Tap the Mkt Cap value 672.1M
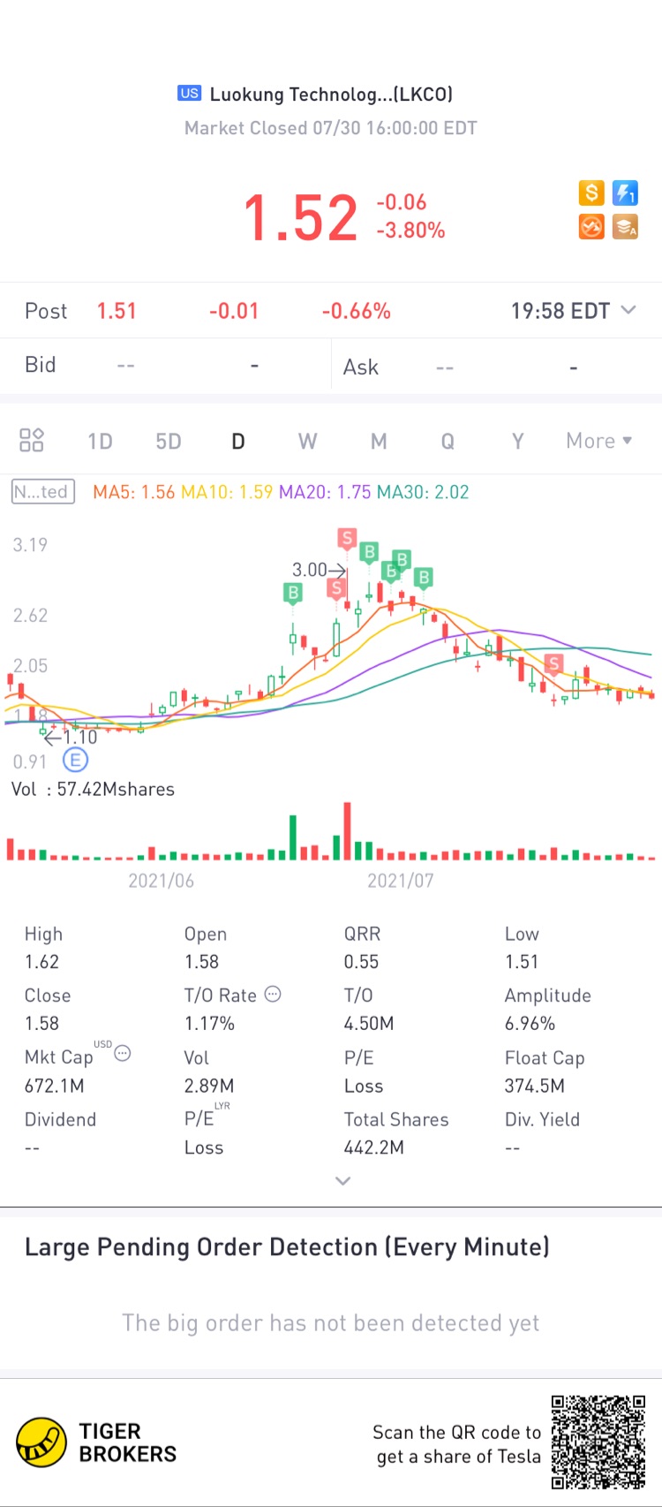Image resolution: width=662 pixels, height=1507 pixels. (54, 1086)
